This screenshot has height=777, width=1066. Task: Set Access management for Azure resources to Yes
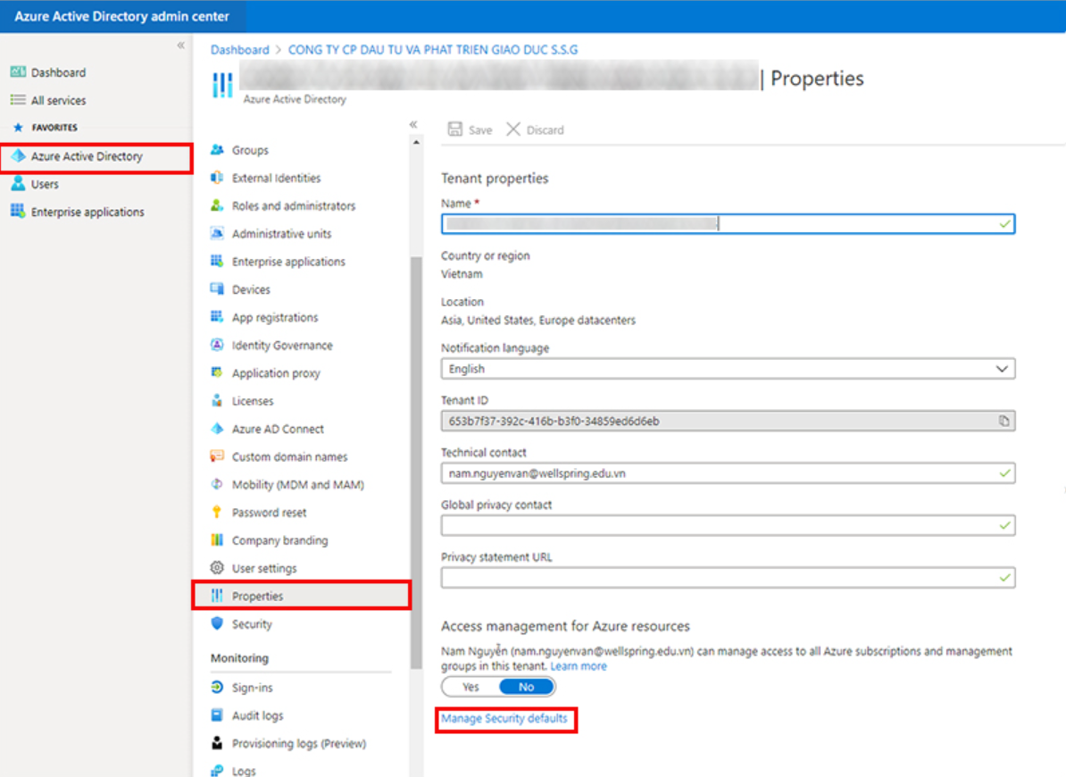[x=469, y=686]
